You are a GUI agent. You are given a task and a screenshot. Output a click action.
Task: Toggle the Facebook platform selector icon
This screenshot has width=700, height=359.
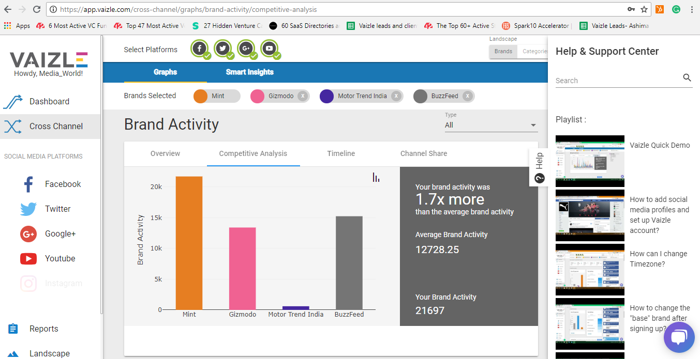coord(200,49)
